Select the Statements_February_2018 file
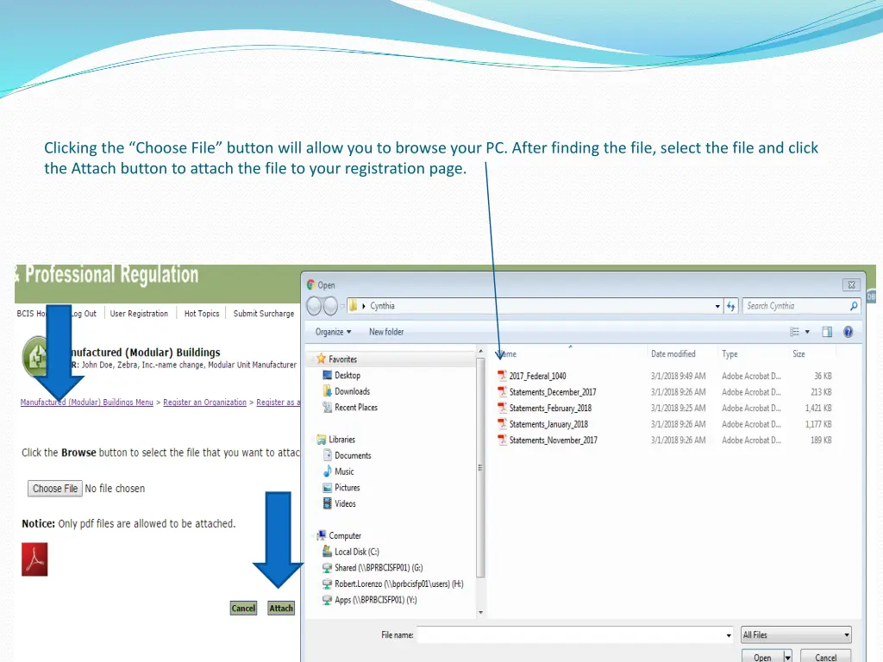 (x=550, y=408)
